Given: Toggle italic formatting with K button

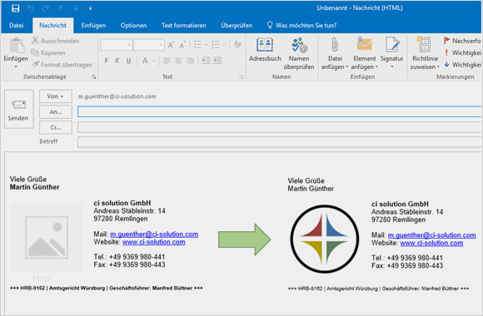Looking at the screenshot, I should (x=117, y=61).
